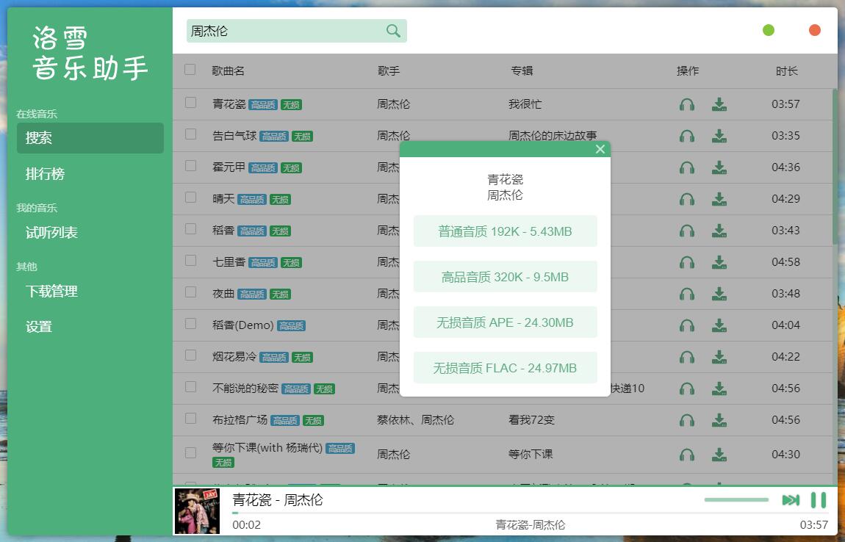Click the headphone icon in the 稻香 03:43 row

(686, 231)
